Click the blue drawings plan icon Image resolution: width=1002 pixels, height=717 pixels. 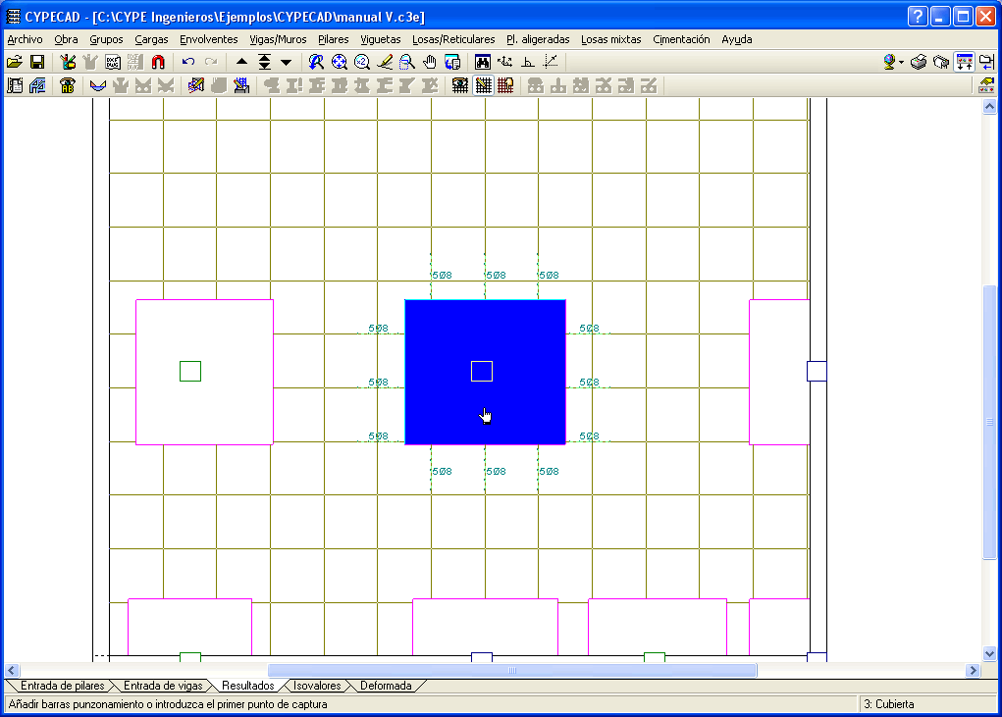[x=37, y=85]
